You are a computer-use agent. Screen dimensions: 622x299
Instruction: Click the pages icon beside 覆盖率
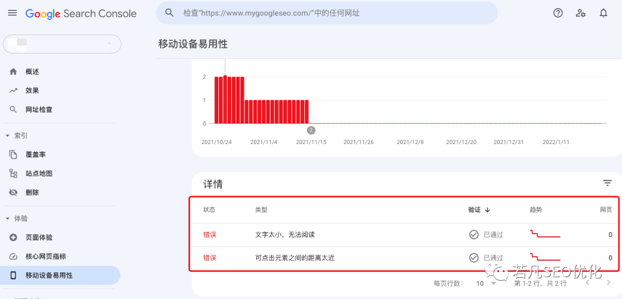(13, 154)
